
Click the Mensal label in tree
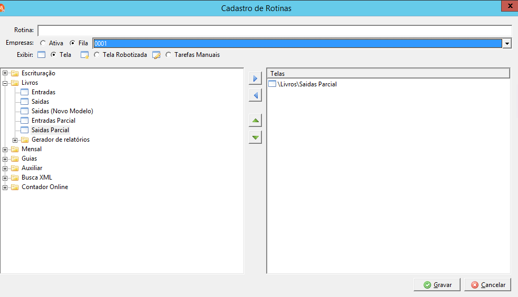(x=32, y=149)
